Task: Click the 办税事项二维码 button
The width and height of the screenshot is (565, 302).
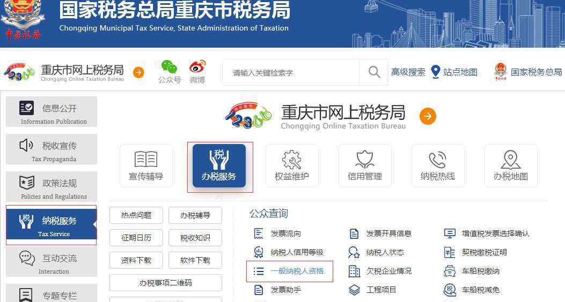Action: pyautogui.click(x=166, y=283)
